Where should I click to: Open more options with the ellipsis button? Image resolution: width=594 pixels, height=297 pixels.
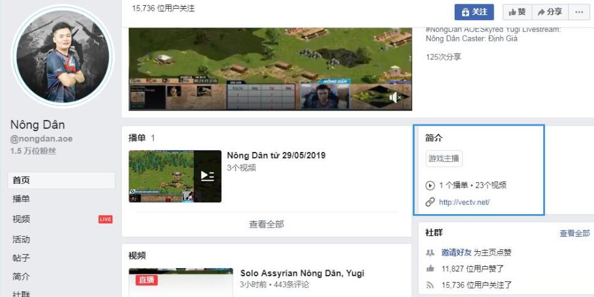(576, 12)
